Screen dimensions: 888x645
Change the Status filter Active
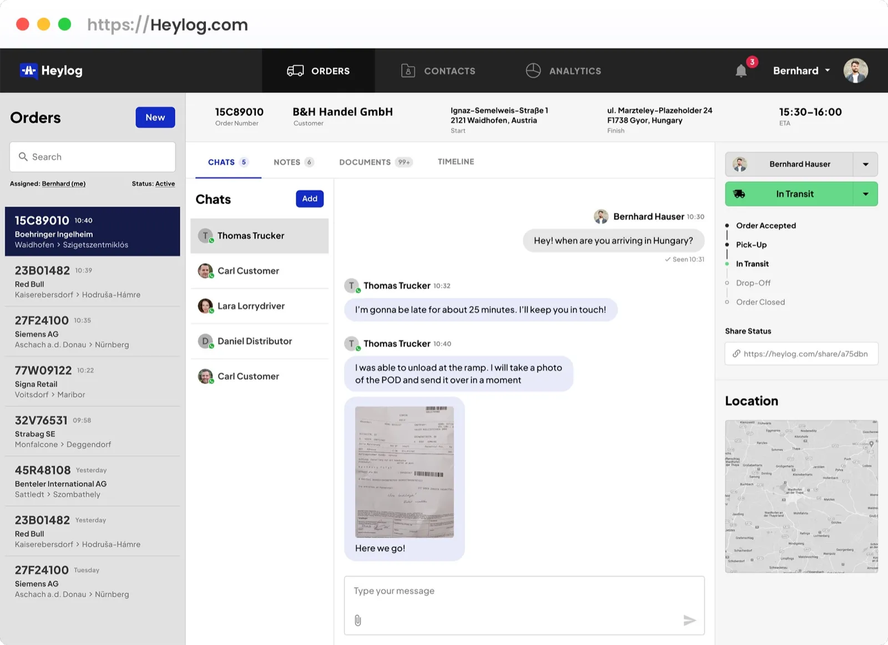point(165,184)
